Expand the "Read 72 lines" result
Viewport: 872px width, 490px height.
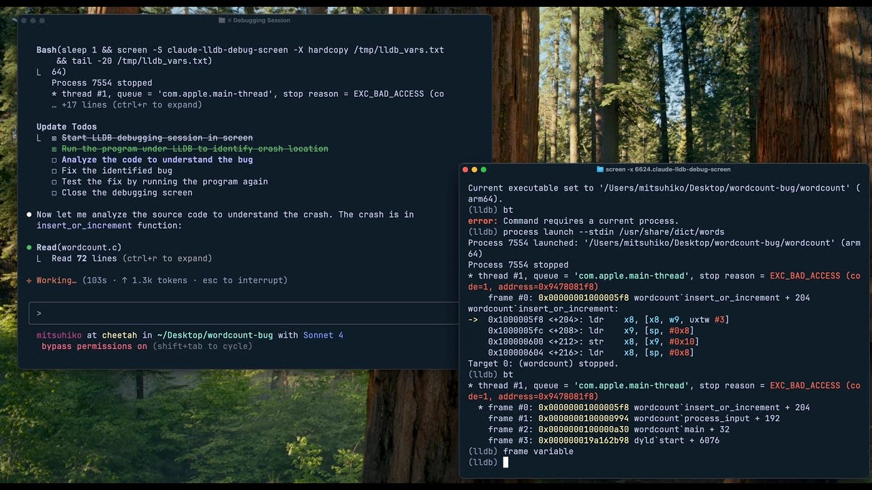click(131, 259)
